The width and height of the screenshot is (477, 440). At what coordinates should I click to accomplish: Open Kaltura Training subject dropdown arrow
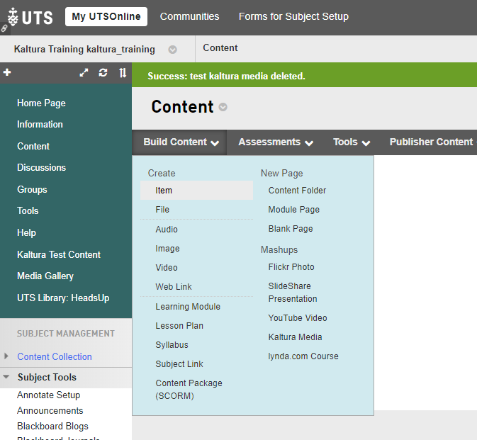[172, 50]
